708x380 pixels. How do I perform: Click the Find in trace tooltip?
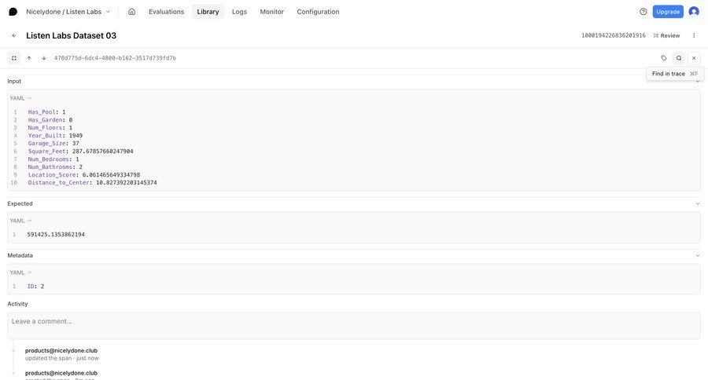675,74
